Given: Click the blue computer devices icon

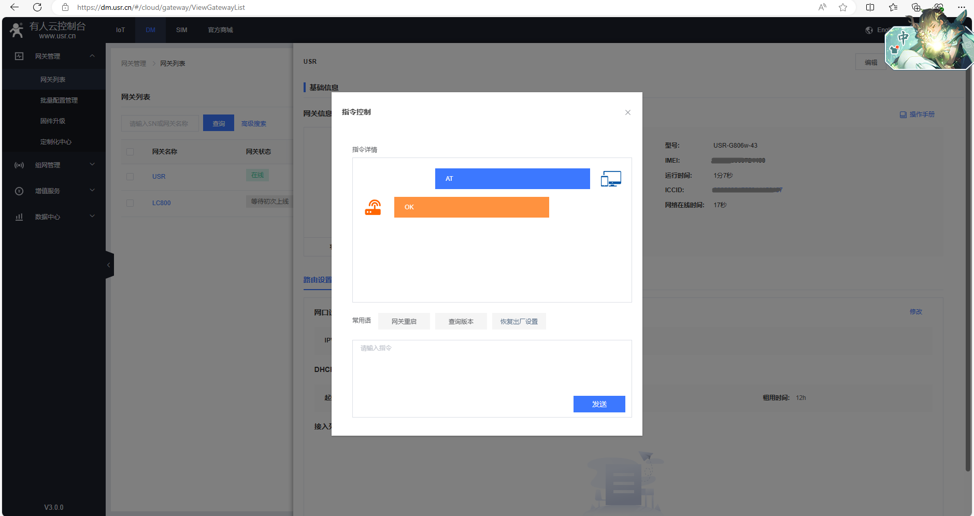Looking at the screenshot, I should coord(611,179).
